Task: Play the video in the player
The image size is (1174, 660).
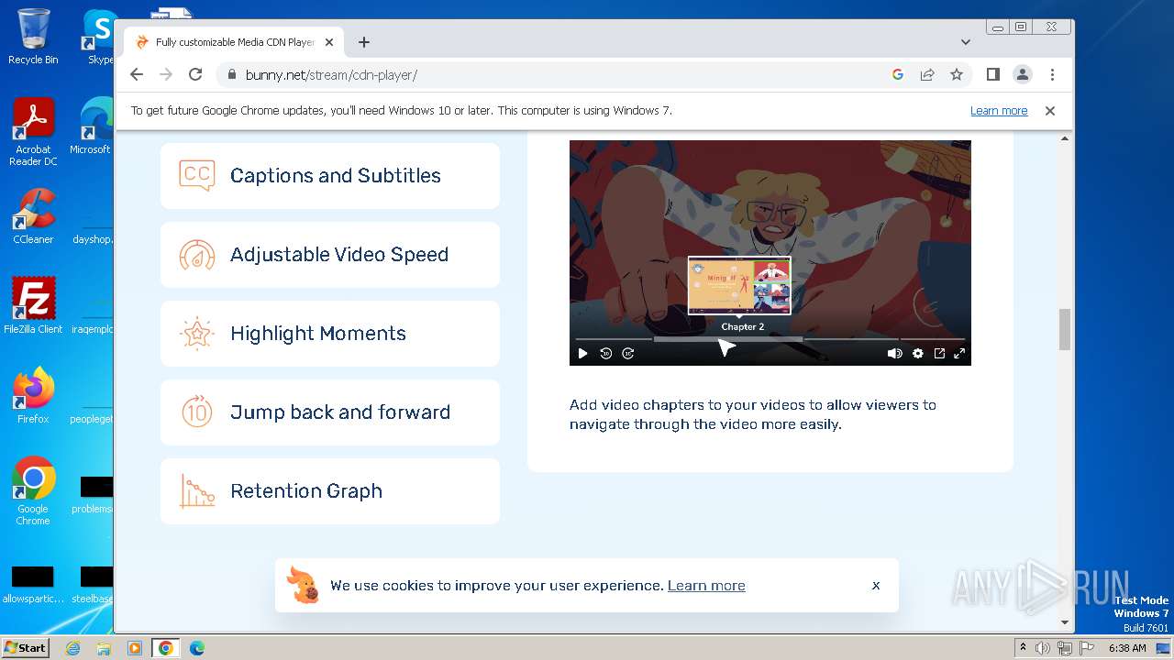Action: pos(582,354)
